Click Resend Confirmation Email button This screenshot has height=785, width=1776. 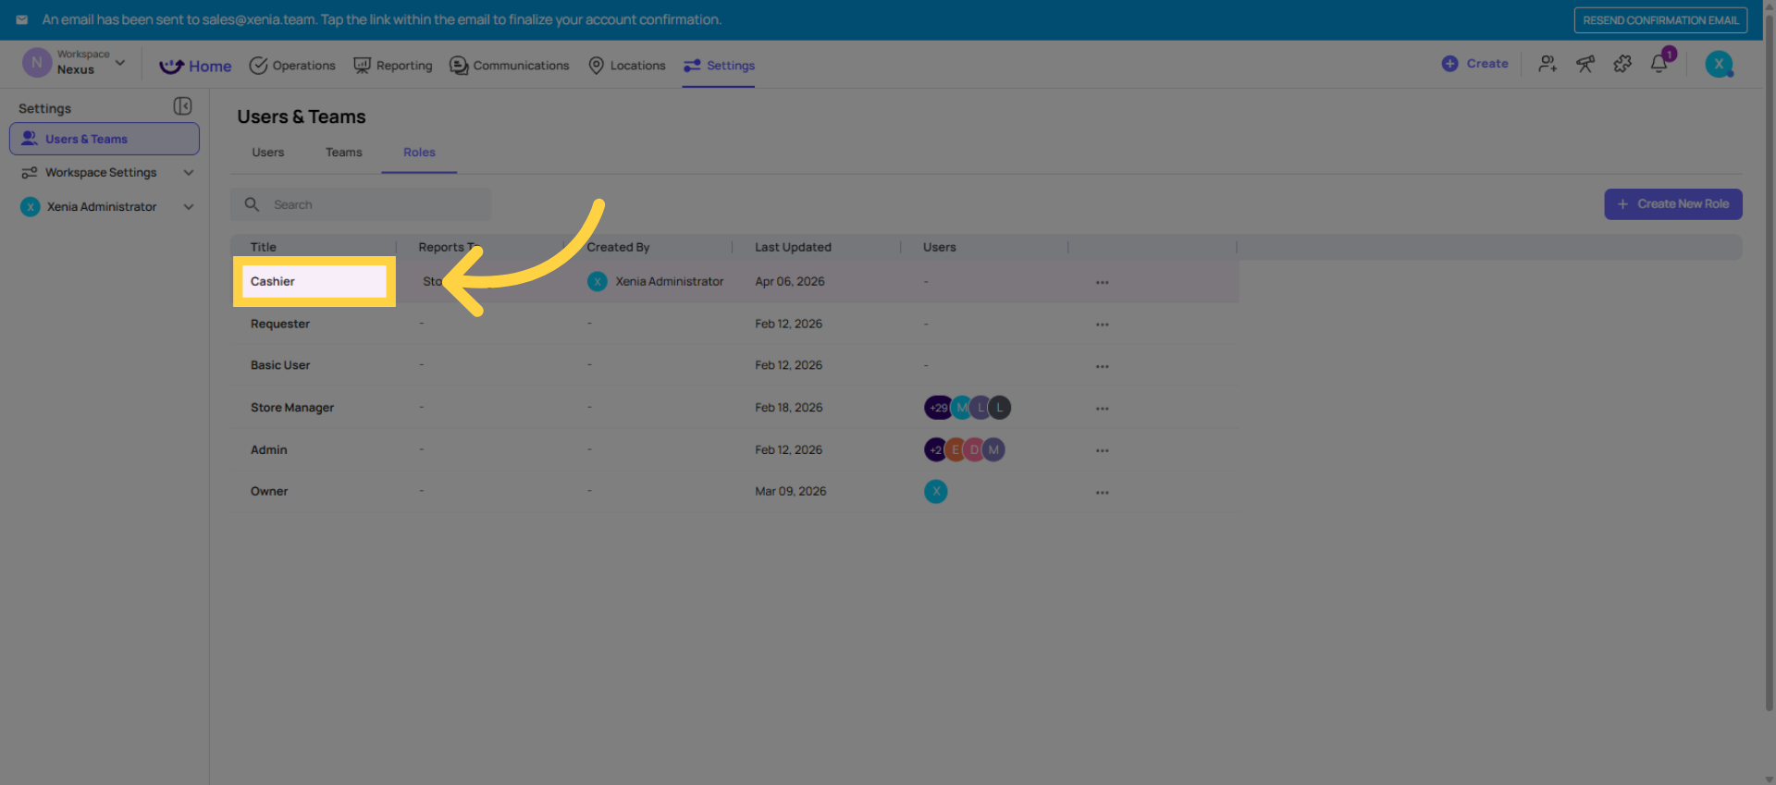pos(1660,20)
